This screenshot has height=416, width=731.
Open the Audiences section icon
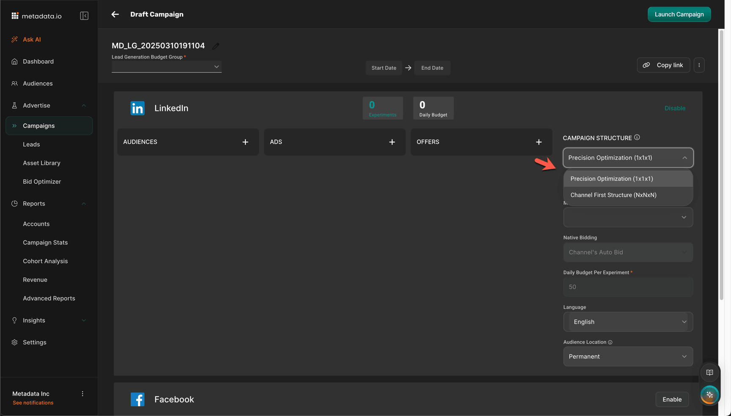point(15,83)
